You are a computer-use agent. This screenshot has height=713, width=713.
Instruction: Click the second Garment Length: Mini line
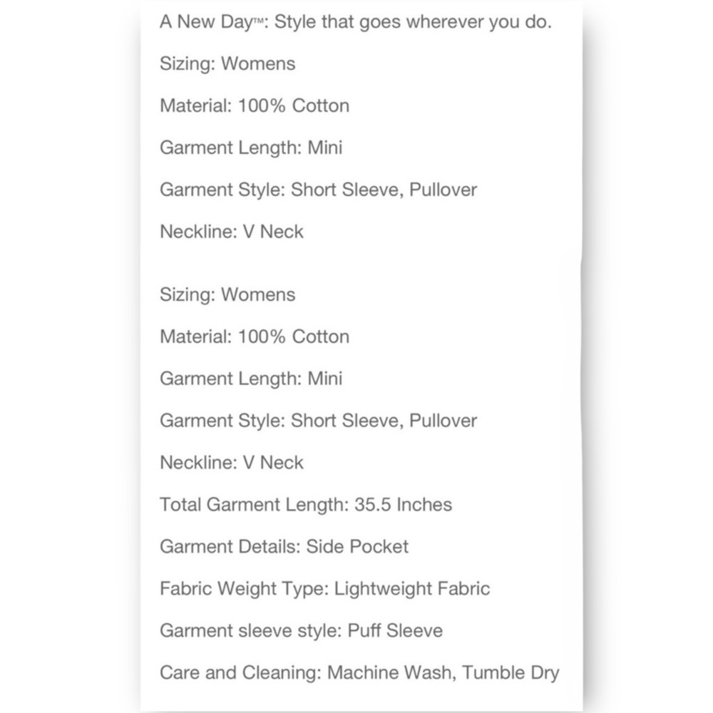(x=251, y=379)
